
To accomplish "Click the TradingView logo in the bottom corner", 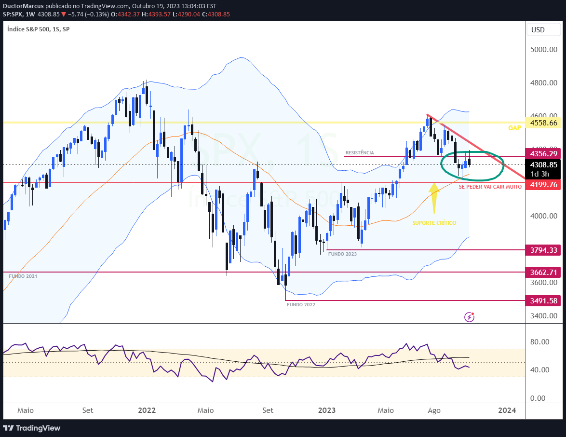I will tap(30, 428).
